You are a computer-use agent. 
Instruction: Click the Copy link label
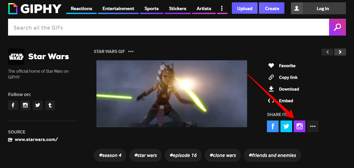288,77
